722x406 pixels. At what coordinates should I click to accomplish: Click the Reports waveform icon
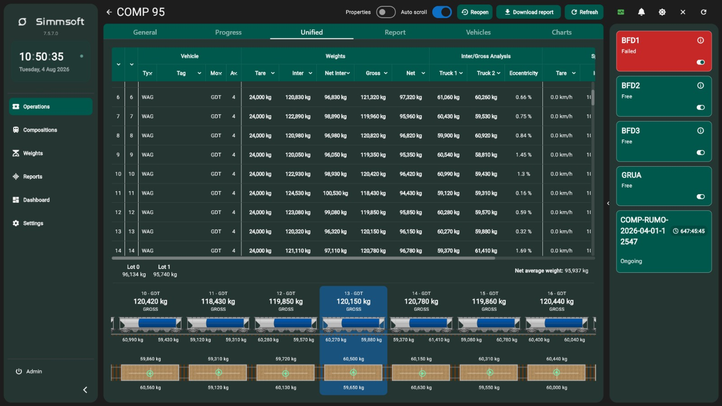click(16, 177)
